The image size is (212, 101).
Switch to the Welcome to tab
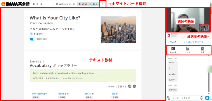click(x=64, y=4)
